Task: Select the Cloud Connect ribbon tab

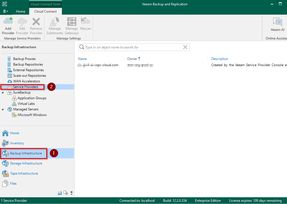Action: point(45,11)
